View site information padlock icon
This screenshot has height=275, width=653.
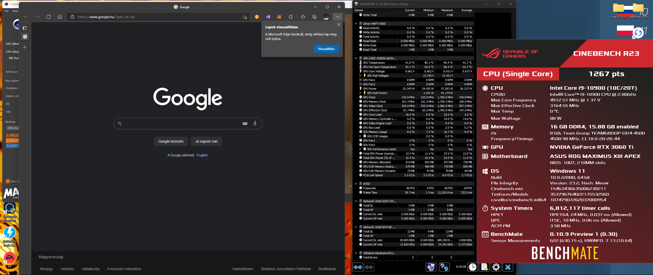pyautogui.click(x=72, y=17)
